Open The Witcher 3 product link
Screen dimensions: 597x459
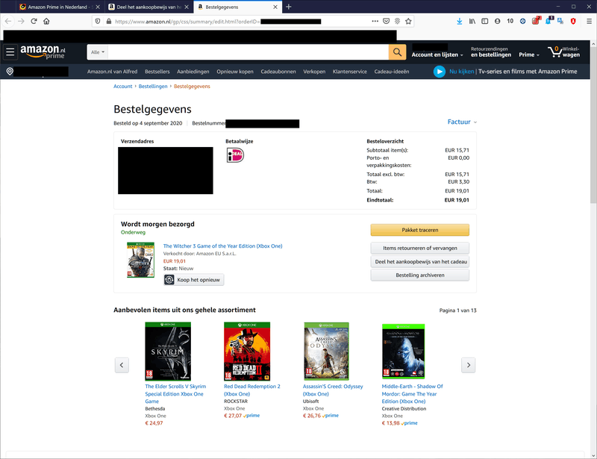222,246
